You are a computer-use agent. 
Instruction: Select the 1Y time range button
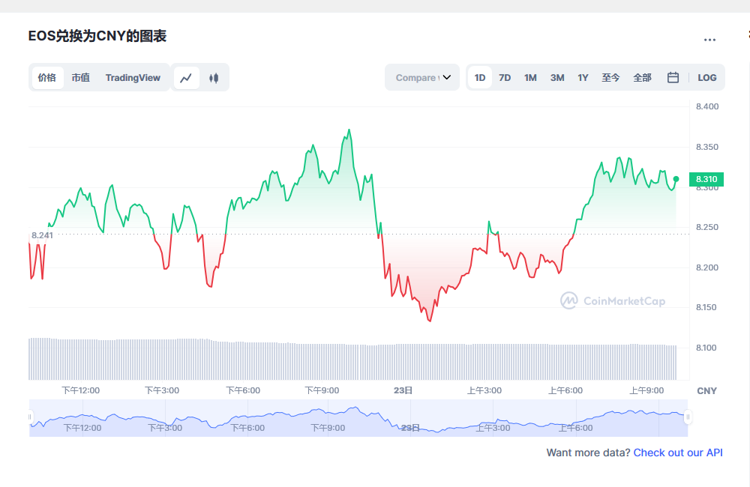(583, 77)
